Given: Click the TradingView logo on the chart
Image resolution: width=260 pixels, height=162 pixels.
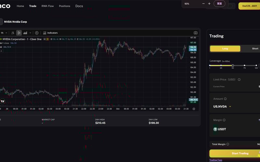Looking at the screenshot, I should pos(3,101).
